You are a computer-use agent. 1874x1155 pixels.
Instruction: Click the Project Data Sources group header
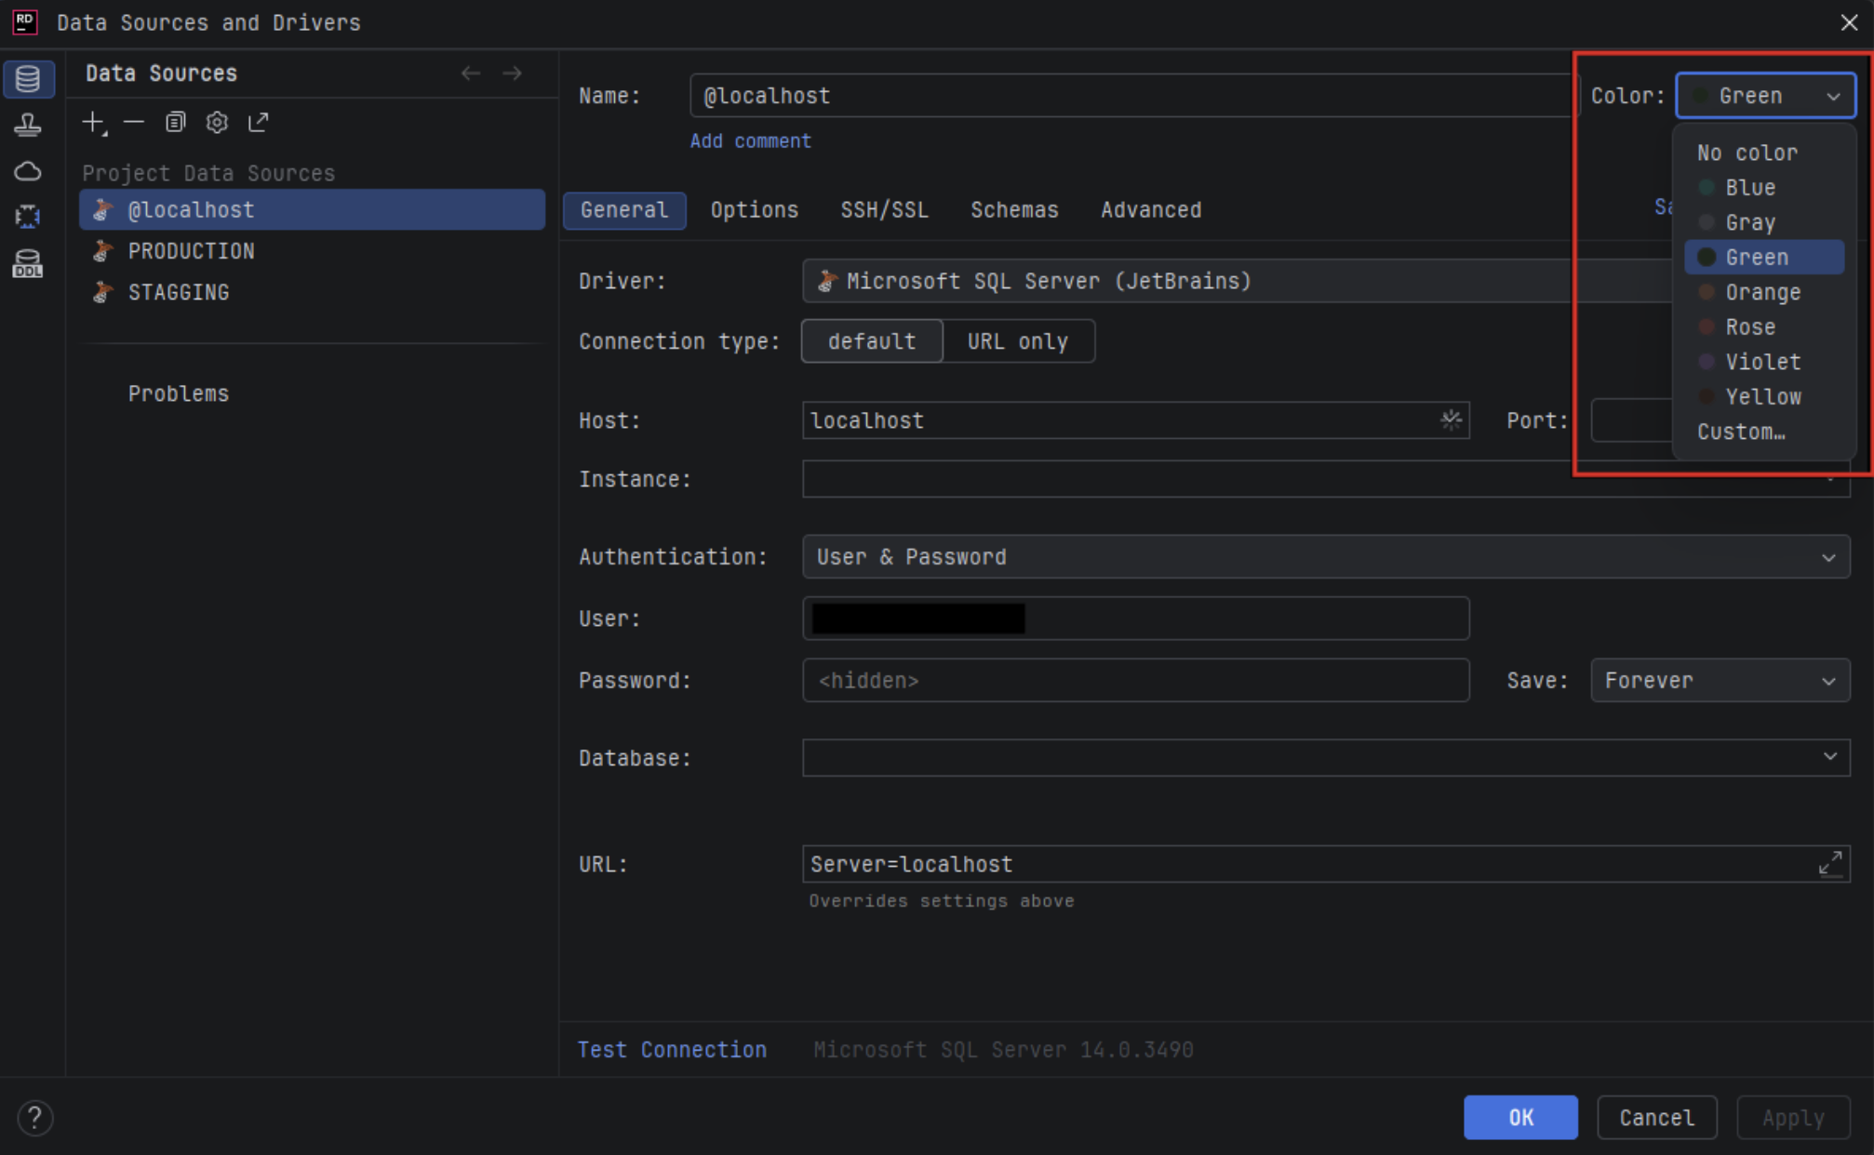coord(208,173)
